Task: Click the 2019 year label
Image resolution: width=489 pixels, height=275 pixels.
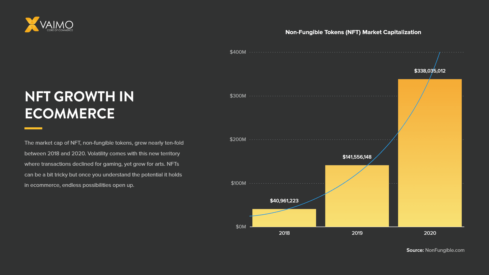Action: [357, 233]
